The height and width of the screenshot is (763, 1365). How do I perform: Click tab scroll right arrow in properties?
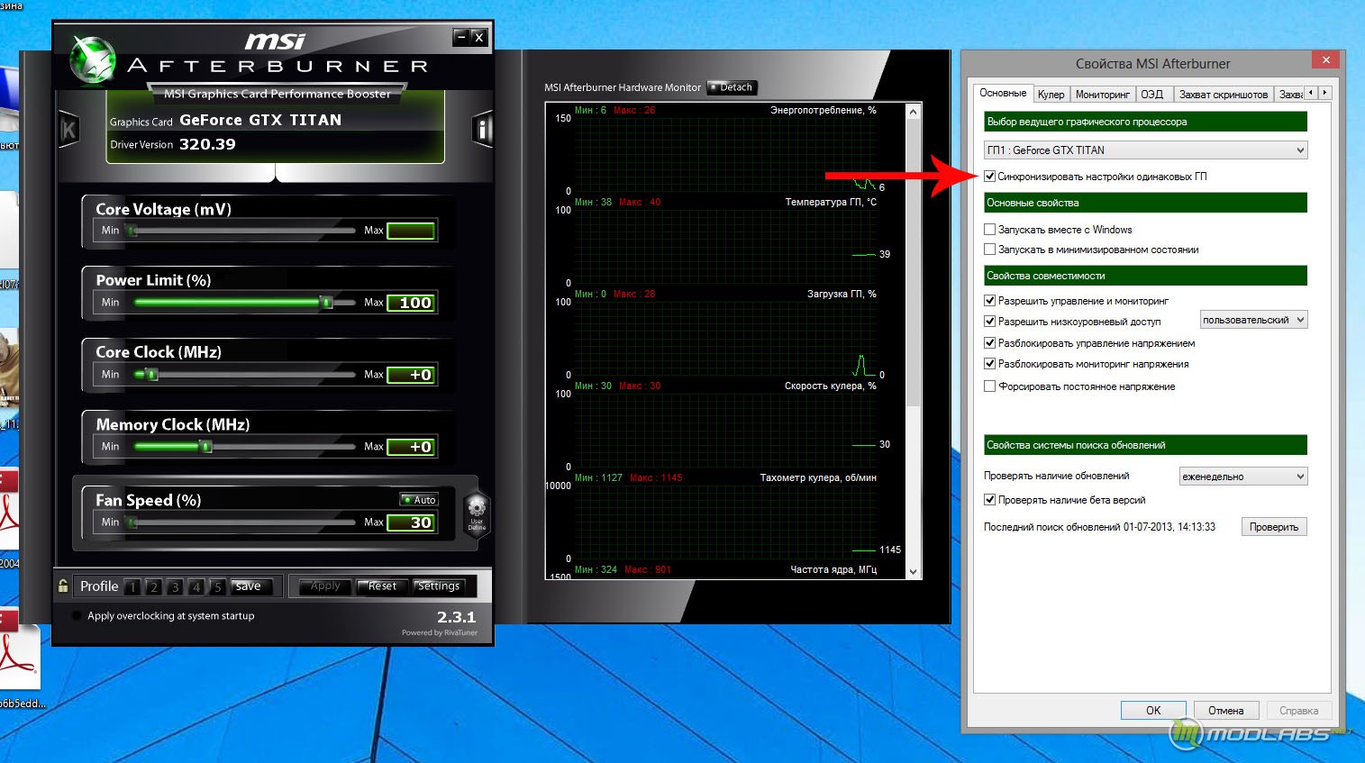(x=1324, y=93)
